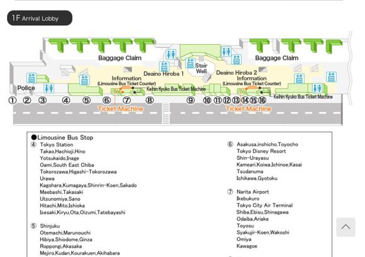Click the Shinjuku destination under stop 5
The image size is (365, 257).
50,226
